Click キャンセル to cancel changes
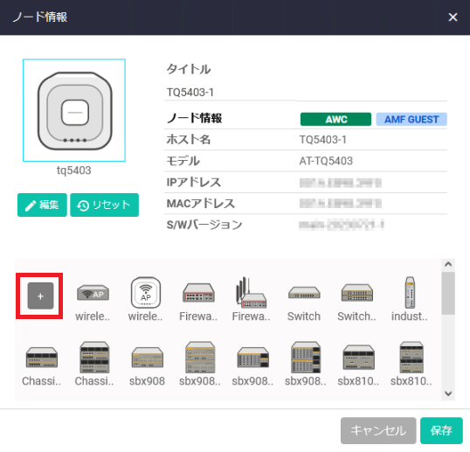 (x=378, y=430)
